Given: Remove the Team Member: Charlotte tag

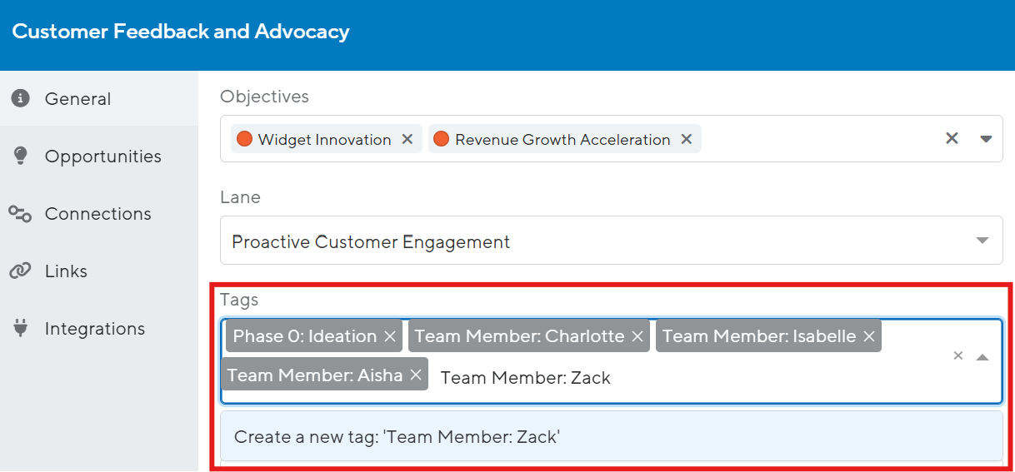Looking at the screenshot, I should [x=637, y=336].
